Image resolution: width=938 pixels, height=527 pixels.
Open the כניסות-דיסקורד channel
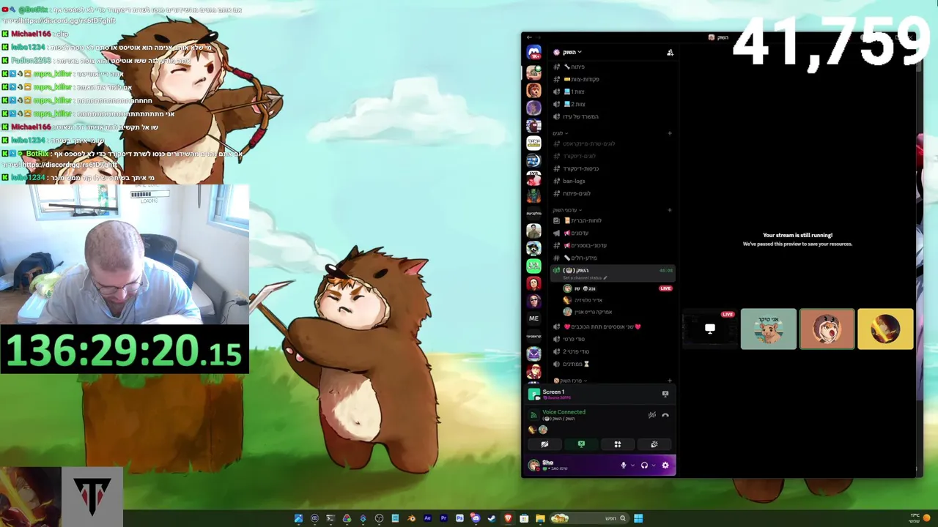[613, 168]
